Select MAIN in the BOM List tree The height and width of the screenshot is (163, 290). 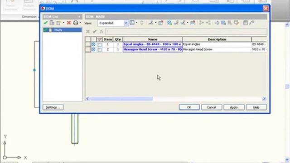pyautogui.click(x=58, y=30)
